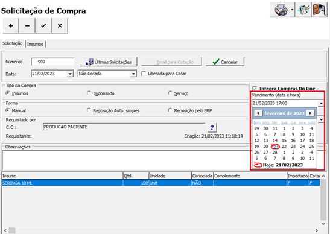Click the Número field with 907

tap(52, 62)
